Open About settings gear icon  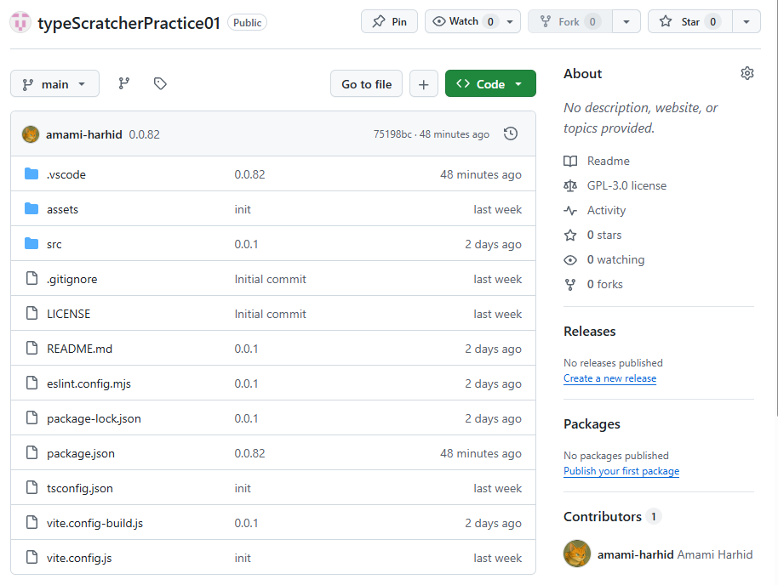[x=747, y=73]
